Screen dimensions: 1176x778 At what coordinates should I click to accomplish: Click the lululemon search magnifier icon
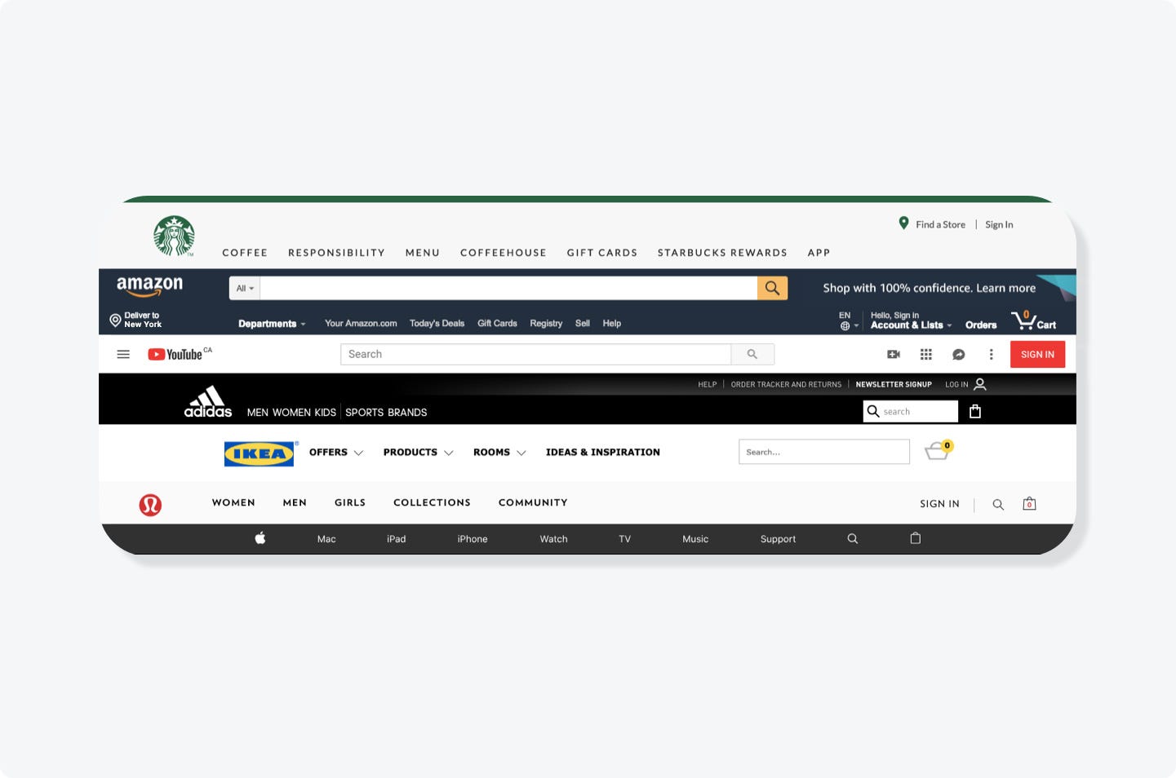pyautogui.click(x=998, y=505)
